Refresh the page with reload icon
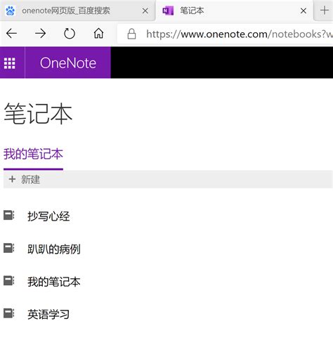The width and height of the screenshot is (333, 340). (x=70, y=34)
